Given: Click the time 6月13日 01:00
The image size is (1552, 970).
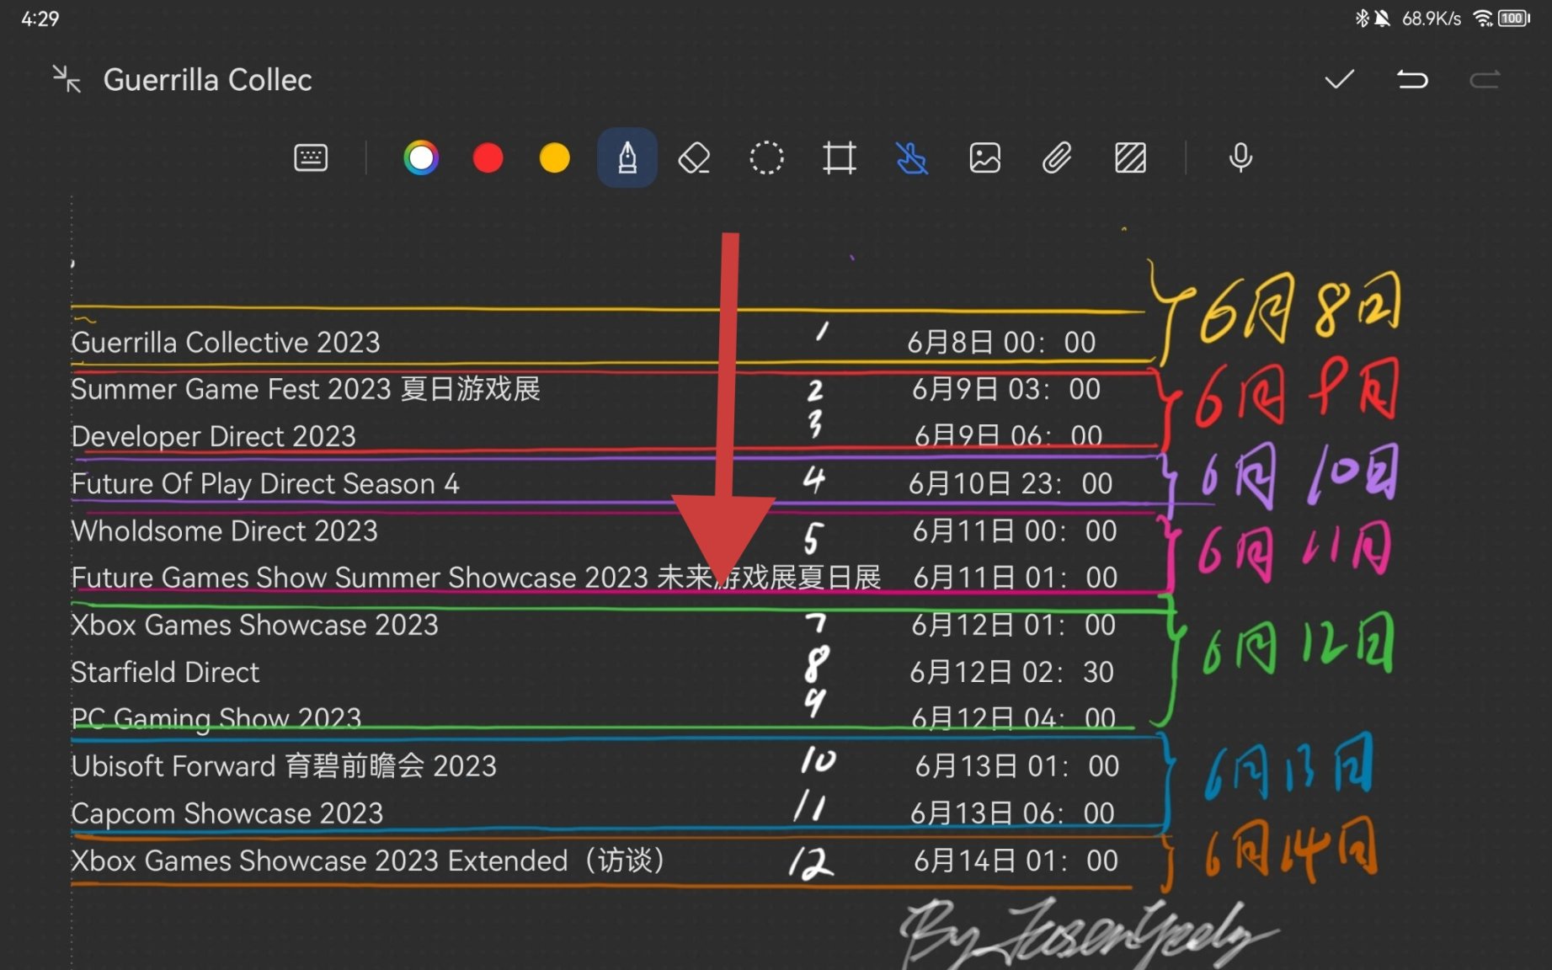Looking at the screenshot, I should (1017, 766).
